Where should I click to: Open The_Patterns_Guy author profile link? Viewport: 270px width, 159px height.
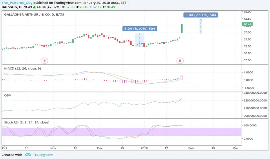tap(17, 3)
